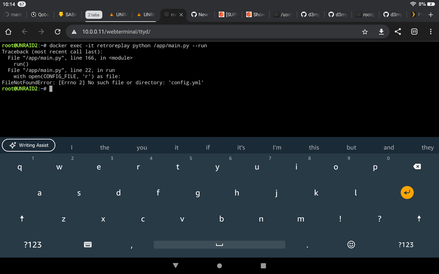This screenshot has height=274, width=439.
Task: Choose suggestion word "I'm"
Action: coord(277,147)
